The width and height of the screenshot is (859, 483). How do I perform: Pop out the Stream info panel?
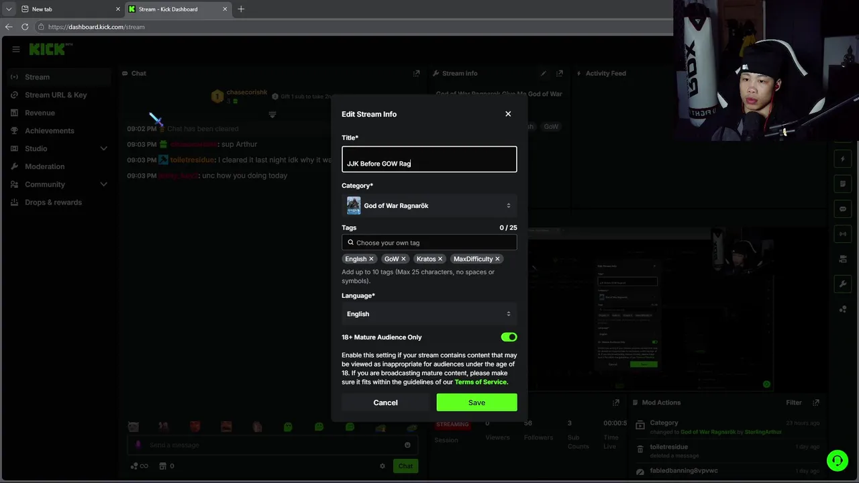559,73
